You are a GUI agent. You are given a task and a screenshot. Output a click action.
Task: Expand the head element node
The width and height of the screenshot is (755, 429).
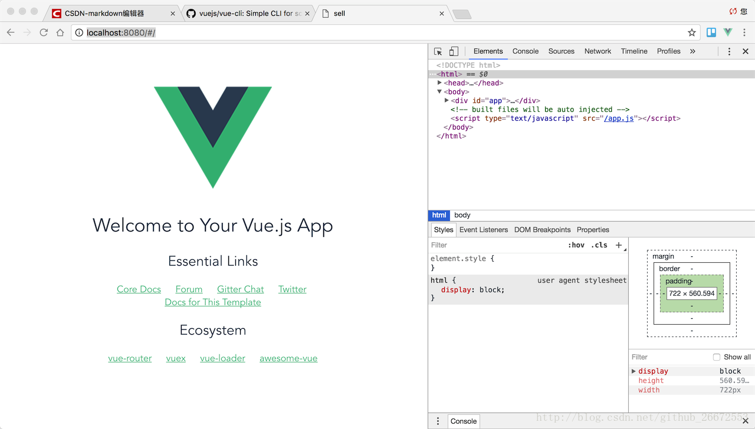pyautogui.click(x=439, y=83)
